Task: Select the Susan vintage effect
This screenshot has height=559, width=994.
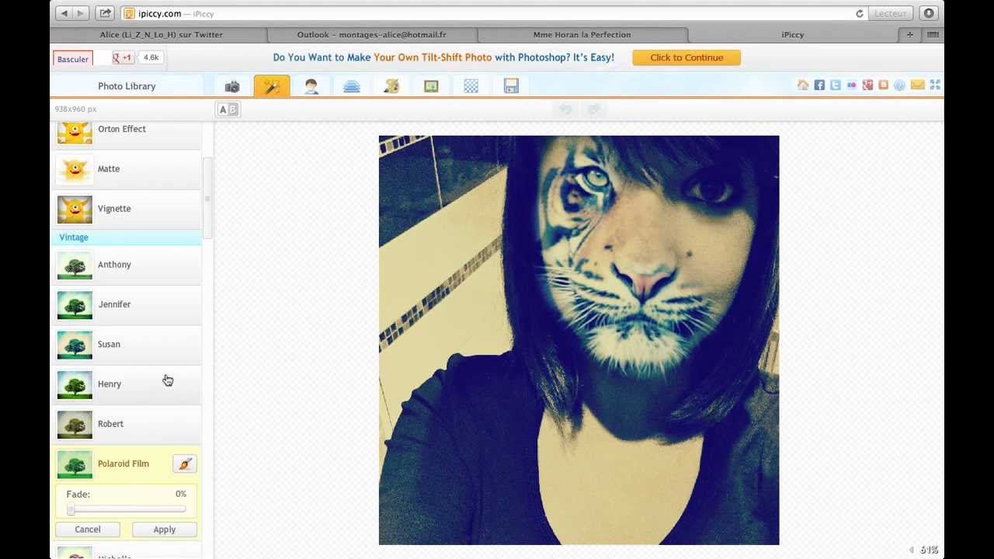Action: (128, 344)
